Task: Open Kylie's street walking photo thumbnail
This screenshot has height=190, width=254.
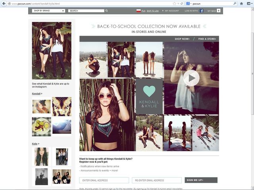Action: click(62, 157)
